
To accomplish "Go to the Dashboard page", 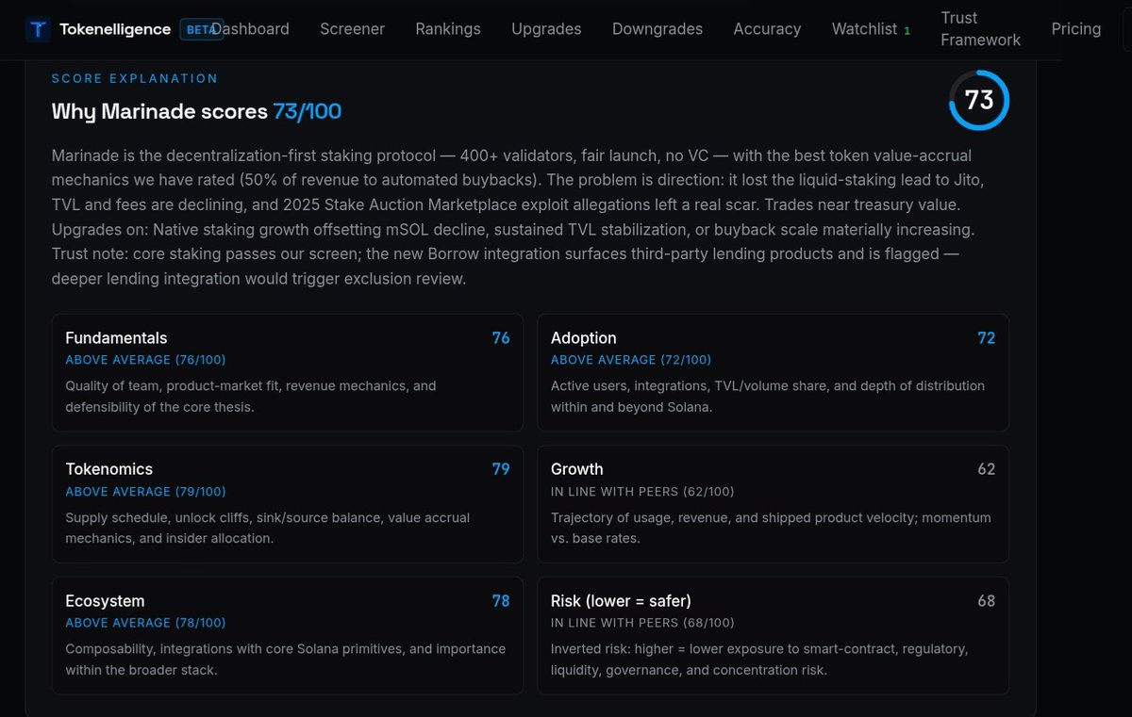I will pos(251,29).
